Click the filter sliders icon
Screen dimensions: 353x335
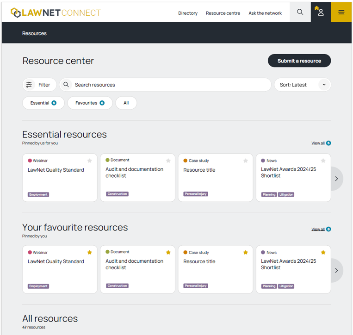[29, 85]
